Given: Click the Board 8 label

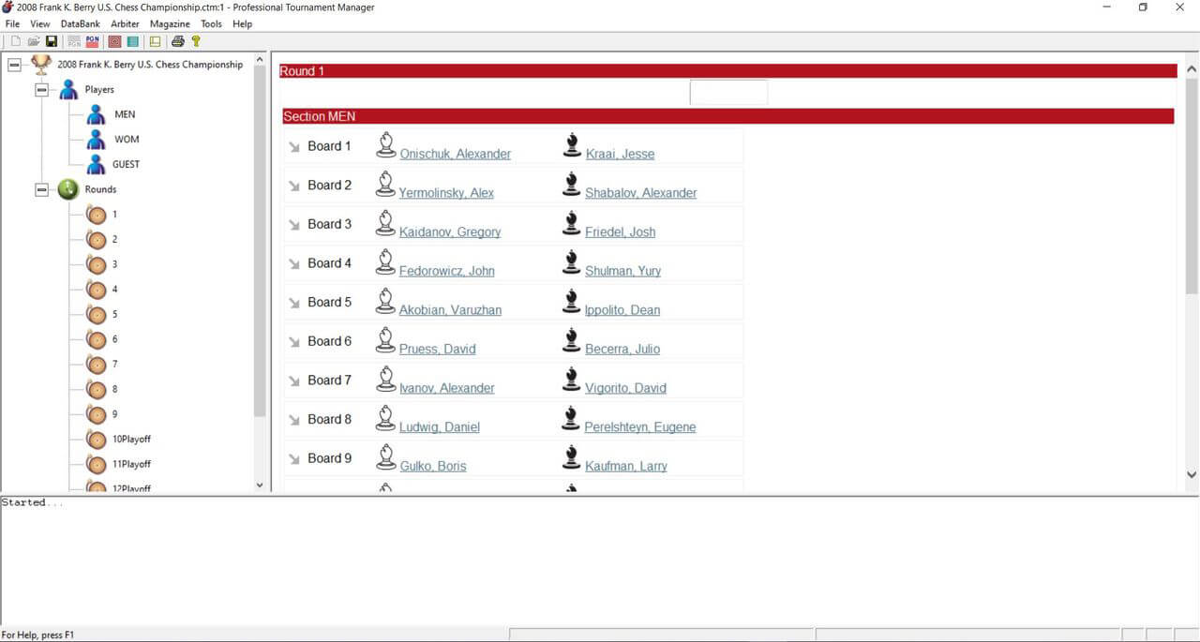Looking at the screenshot, I should coord(330,419).
